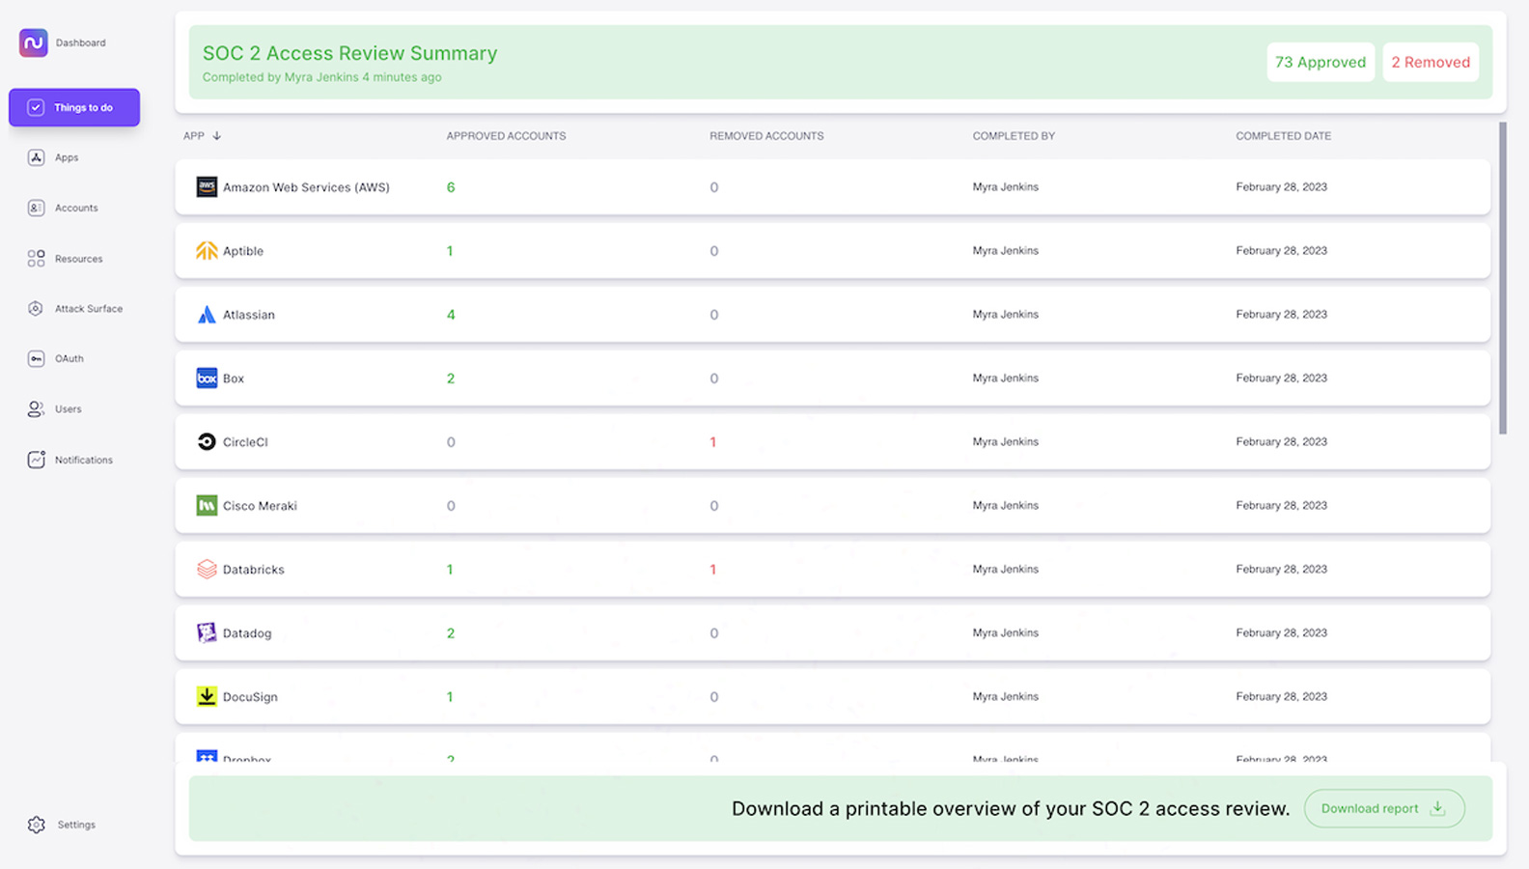
Task: Click February 28, 2023 in Aptible row
Action: tap(1281, 251)
